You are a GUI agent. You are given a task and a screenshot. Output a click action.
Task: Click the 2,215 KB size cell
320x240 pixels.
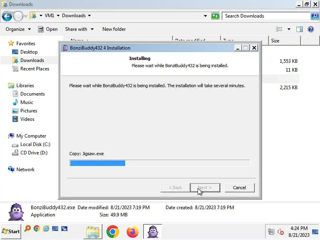click(288, 88)
